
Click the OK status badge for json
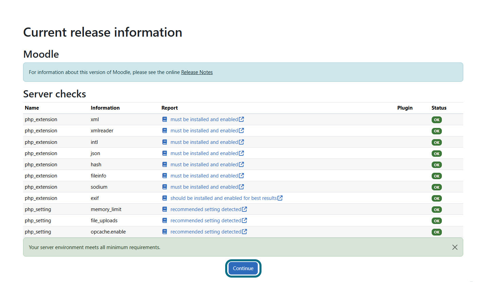click(x=437, y=153)
